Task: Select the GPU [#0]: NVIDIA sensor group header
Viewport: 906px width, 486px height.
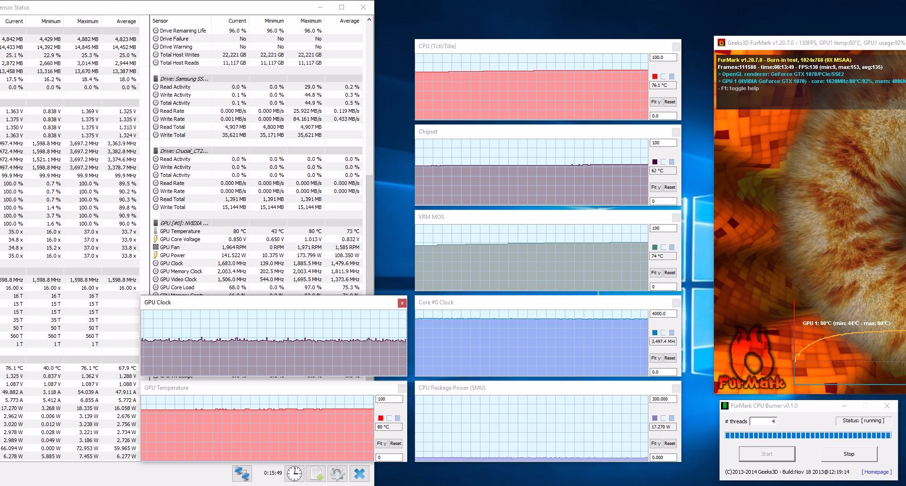Action: tap(184, 223)
